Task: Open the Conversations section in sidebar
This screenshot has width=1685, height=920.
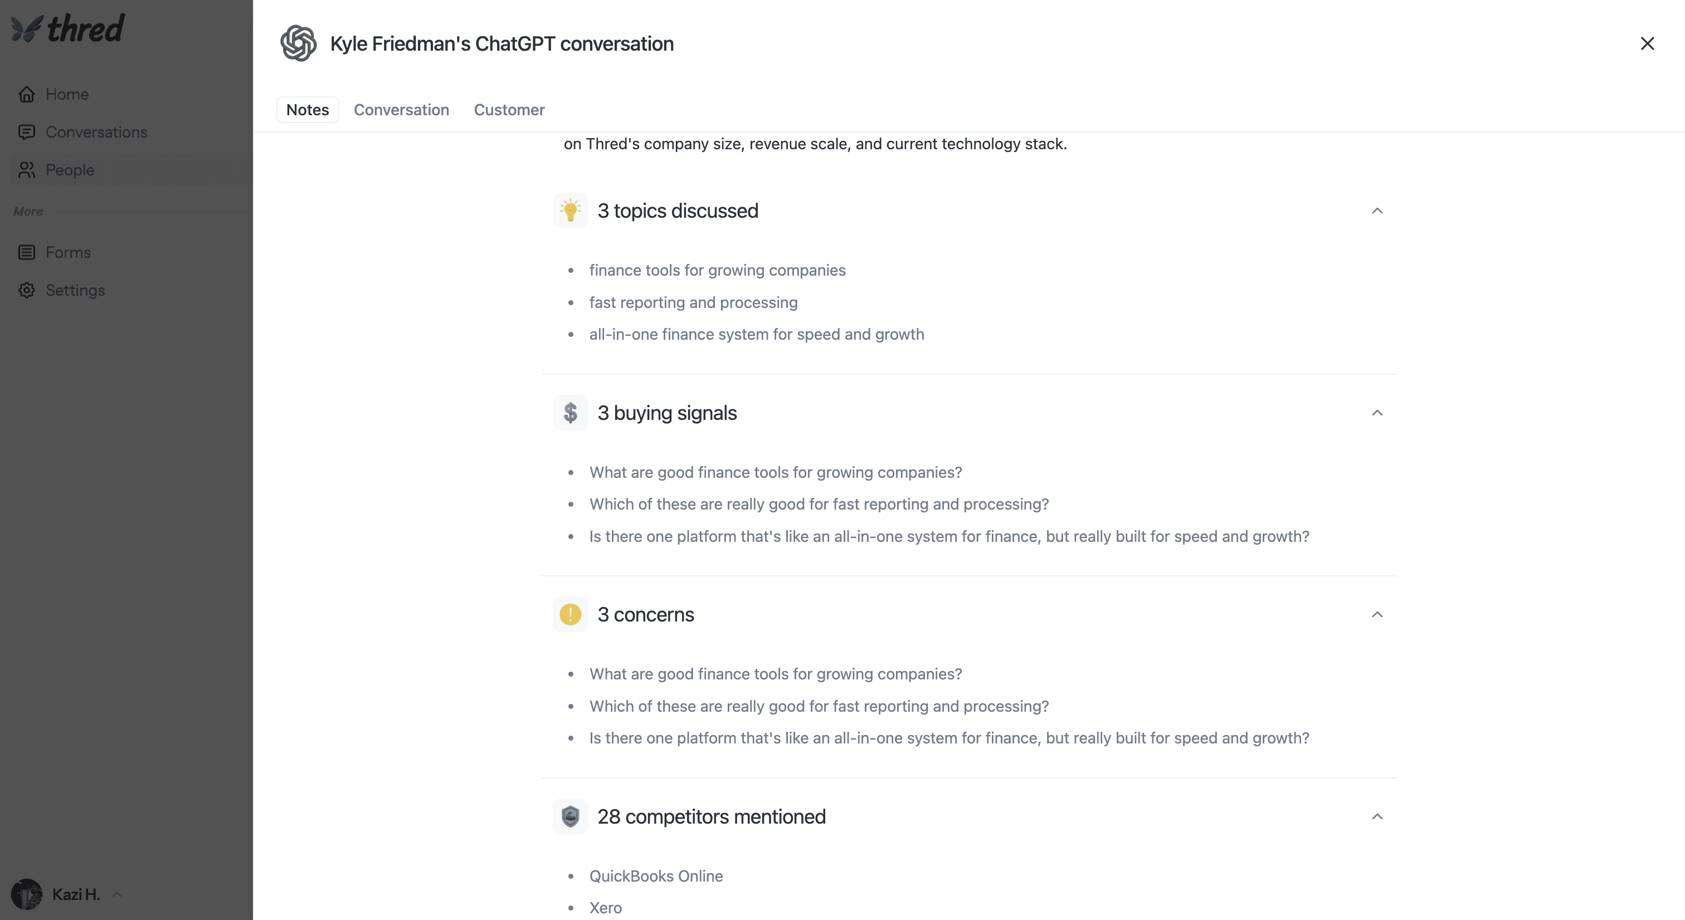Action: tap(95, 132)
